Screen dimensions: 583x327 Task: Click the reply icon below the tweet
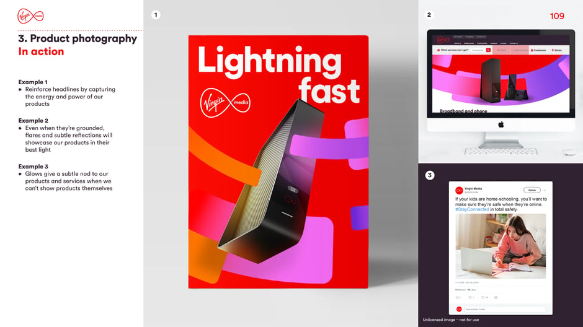457,297
